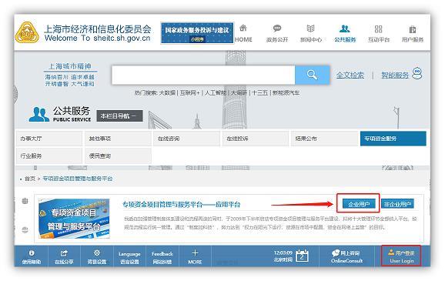
Task: Select the 专项资金服务 tab
Action: [x=393, y=139]
